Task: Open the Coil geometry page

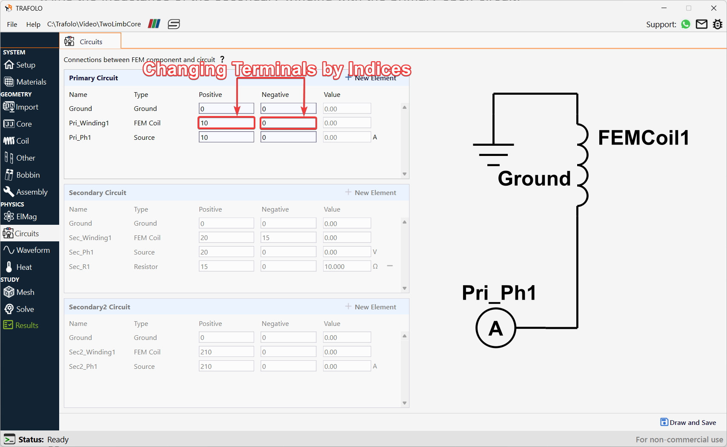Action: 17,141
